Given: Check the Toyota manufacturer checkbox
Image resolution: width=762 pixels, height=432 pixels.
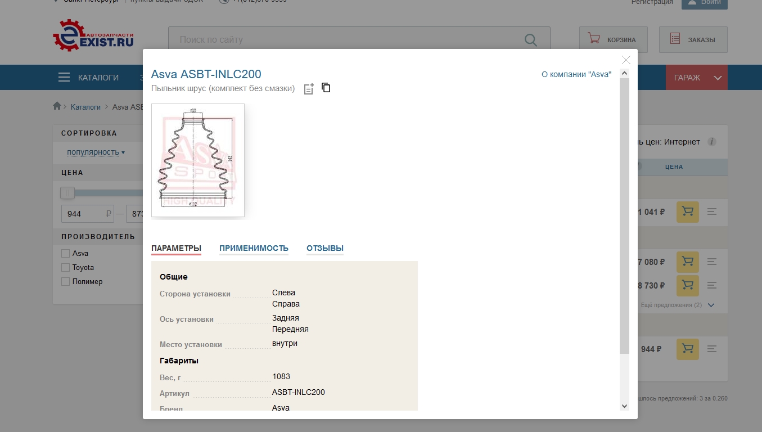Looking at the screenshot, I should [66, 268].
